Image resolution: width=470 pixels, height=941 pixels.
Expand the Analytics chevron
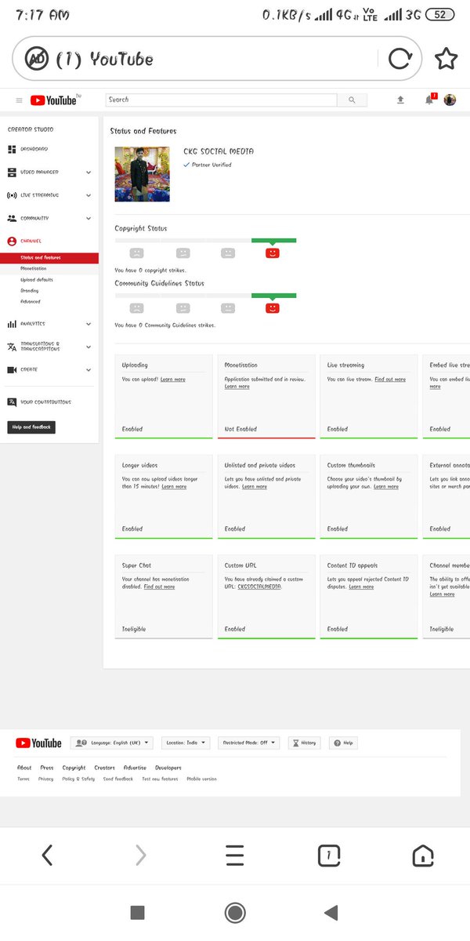tap(89, 324)
